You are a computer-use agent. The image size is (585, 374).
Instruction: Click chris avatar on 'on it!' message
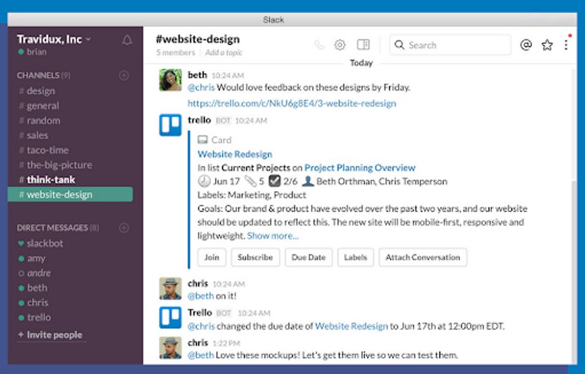point(171,288)
